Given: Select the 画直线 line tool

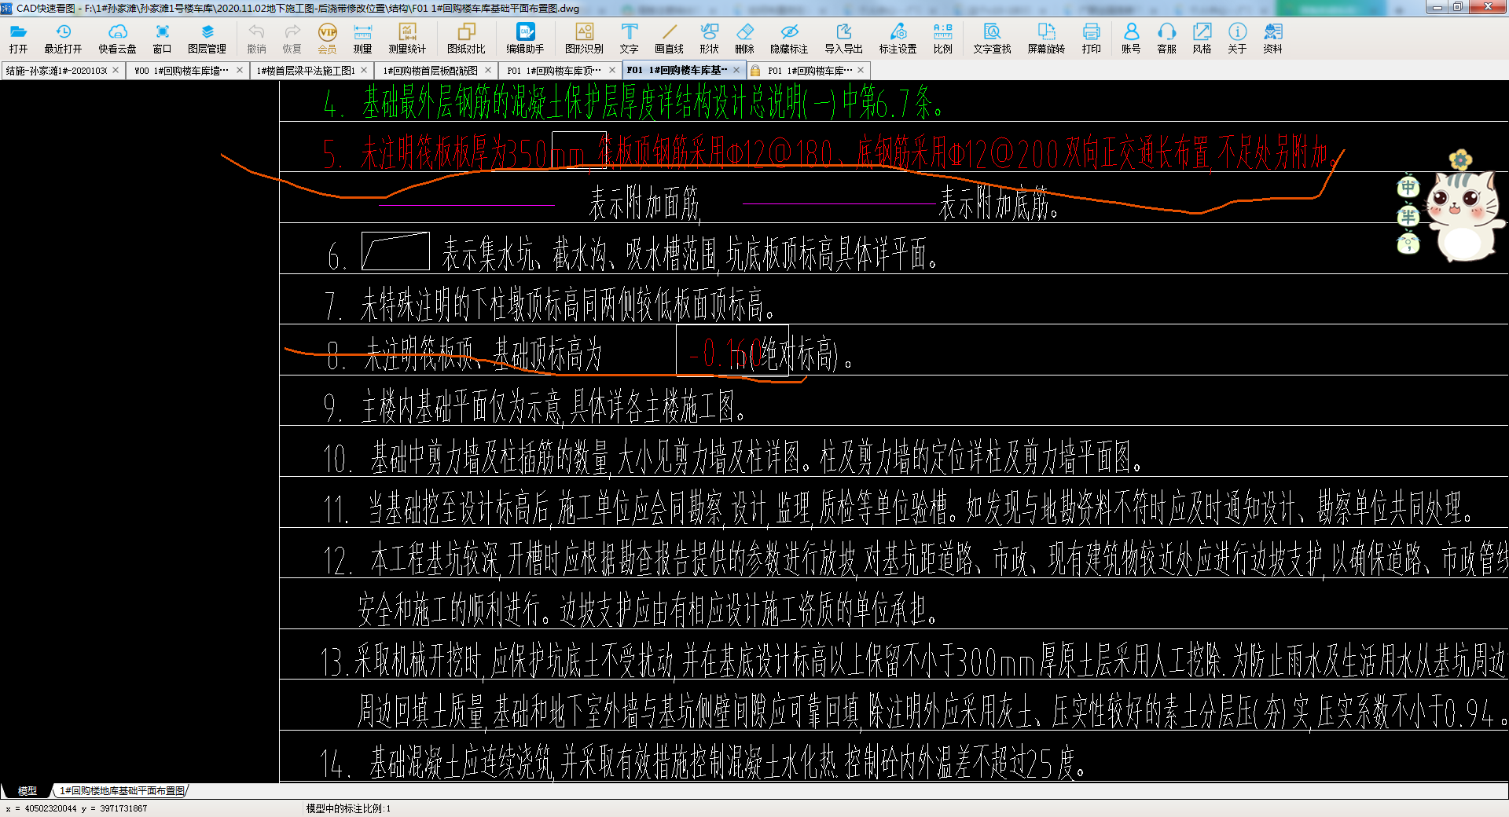Looking at the screenshot, I should point(669,38).
